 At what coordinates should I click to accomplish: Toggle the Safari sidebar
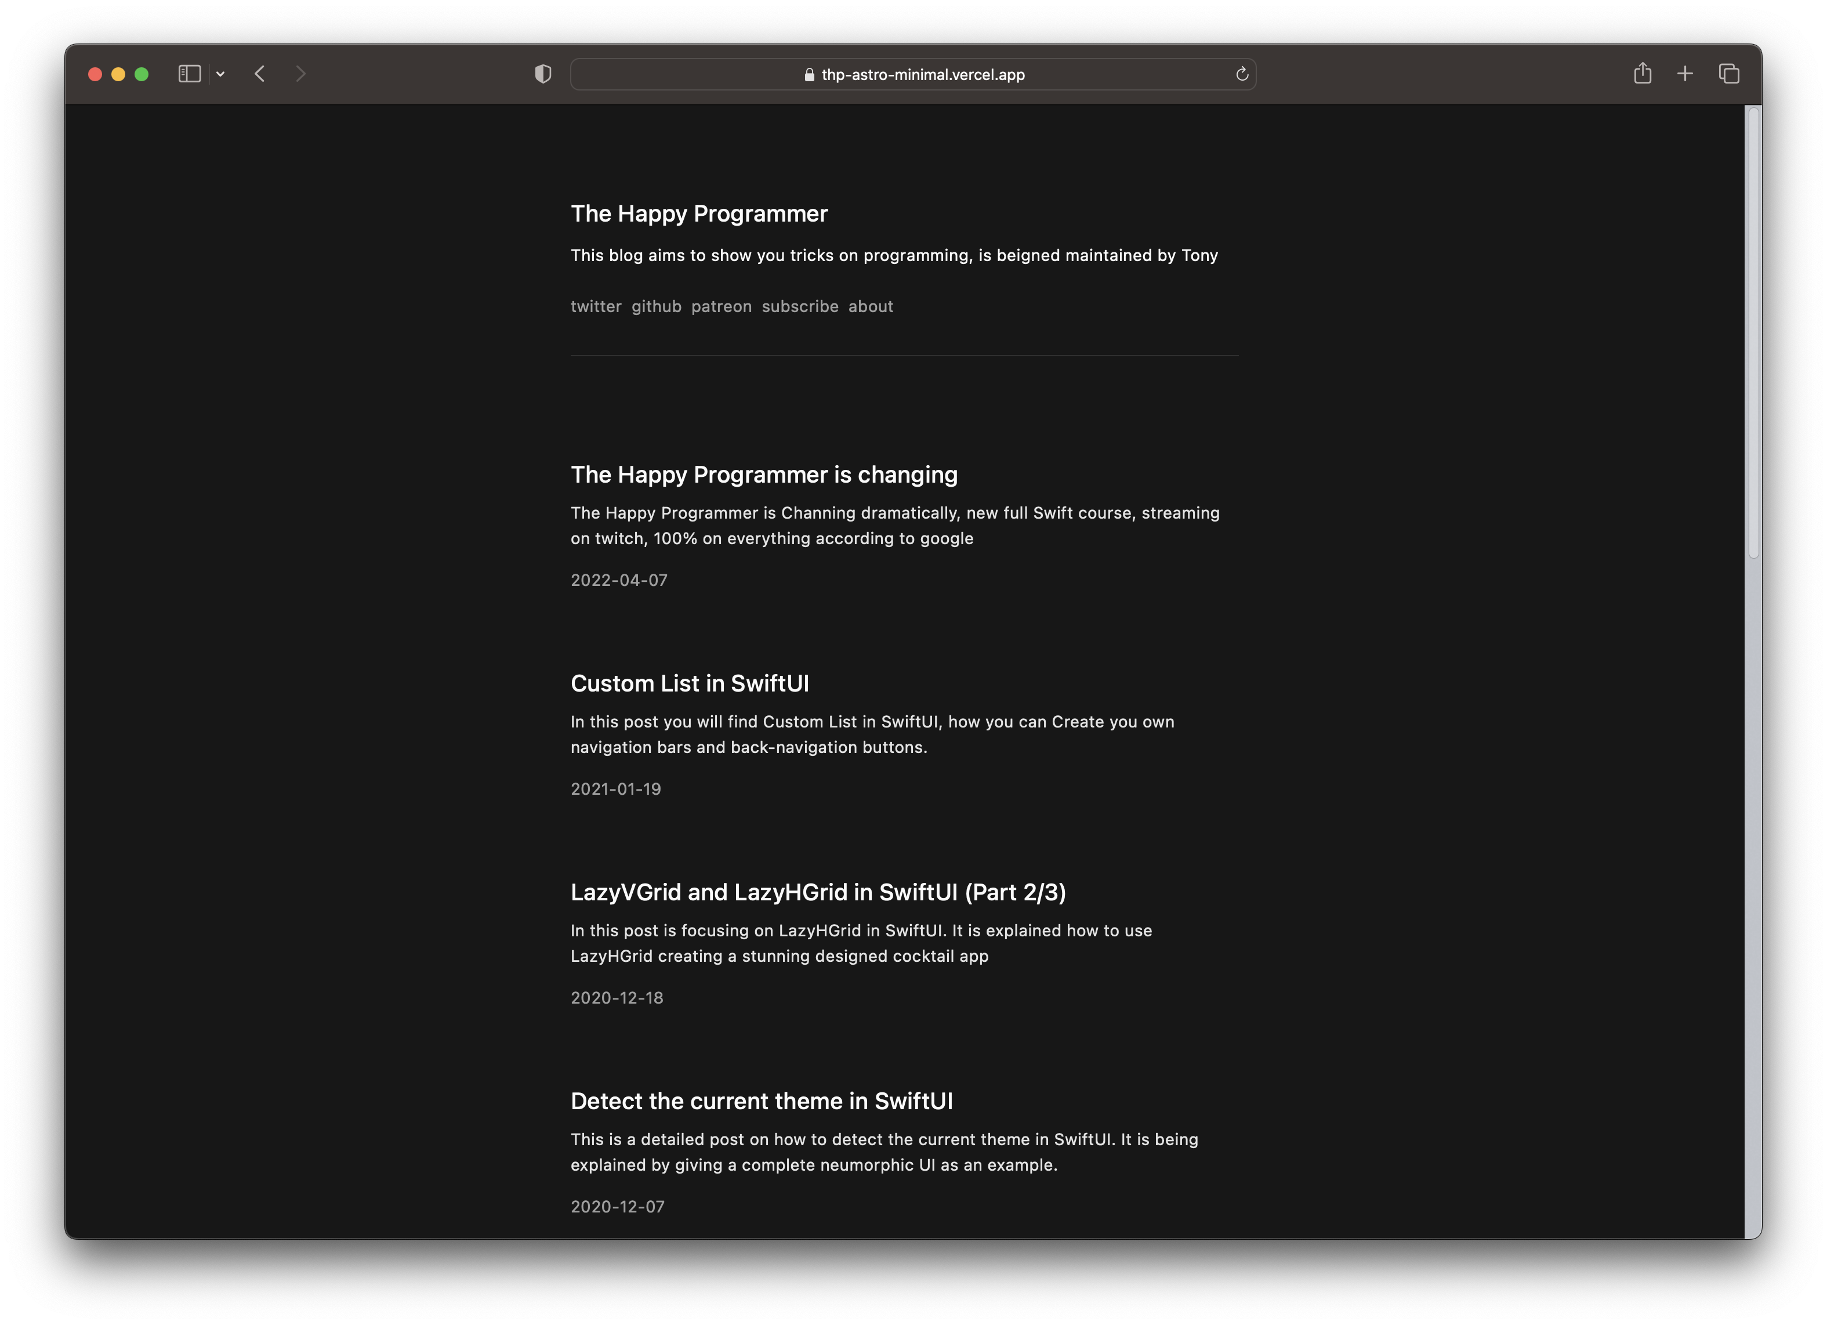pyautogui.click(x=188, y=73)
